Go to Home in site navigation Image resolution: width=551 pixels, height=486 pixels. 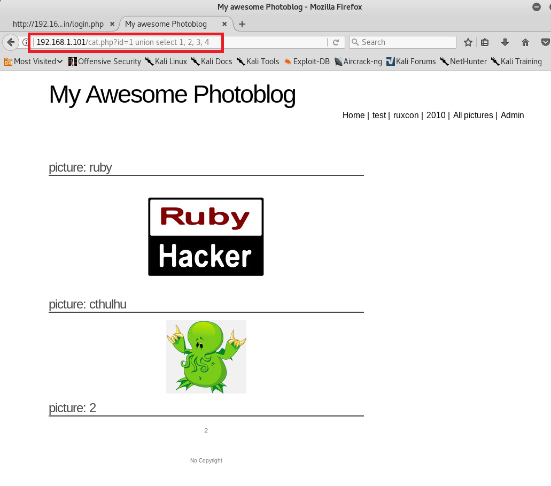pos(353,115)
